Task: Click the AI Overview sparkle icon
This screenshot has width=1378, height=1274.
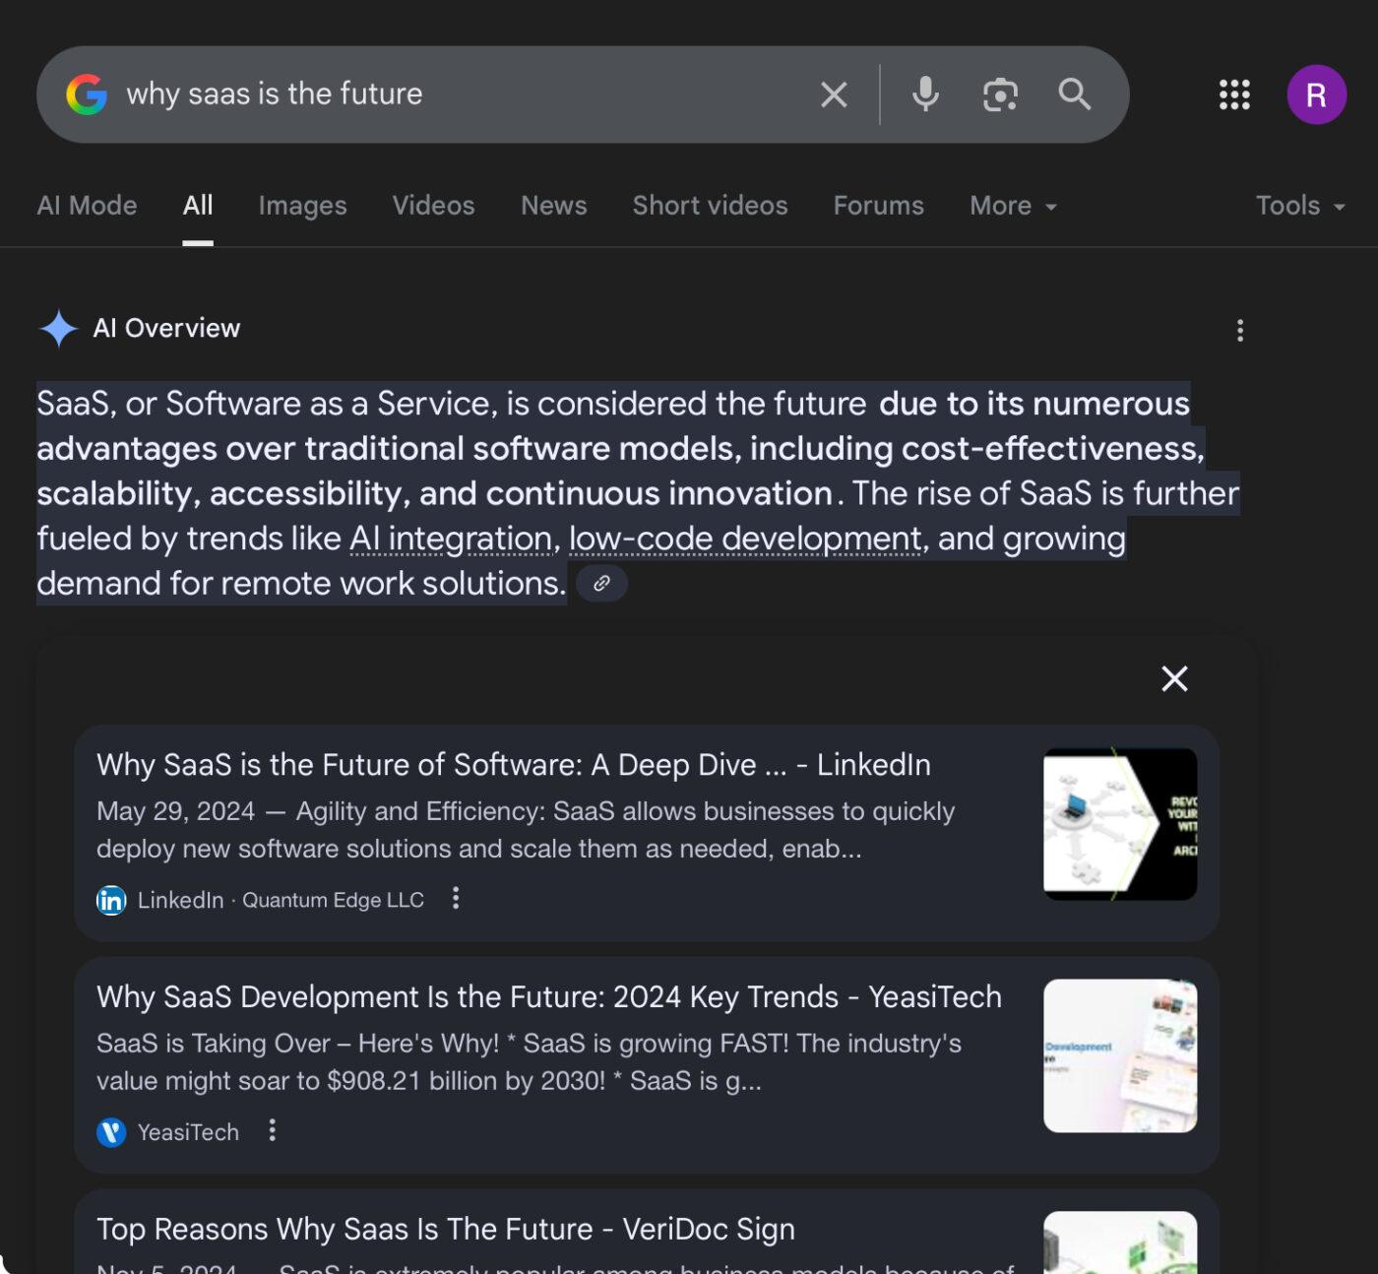Action: pyautogui.click(x=60, y=328)
